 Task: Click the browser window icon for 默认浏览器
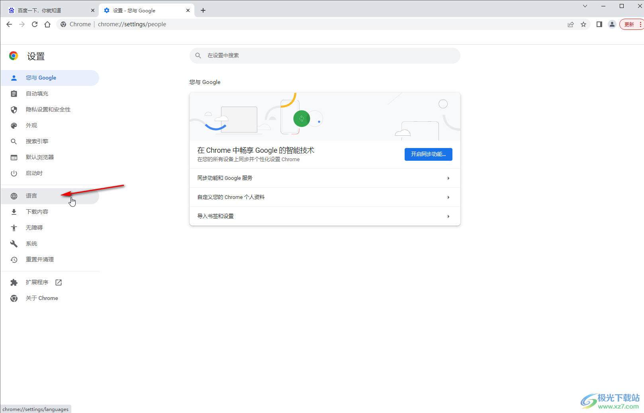[14, 158]
